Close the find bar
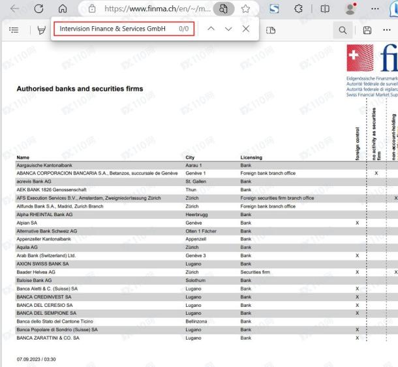 coord(246,29)
